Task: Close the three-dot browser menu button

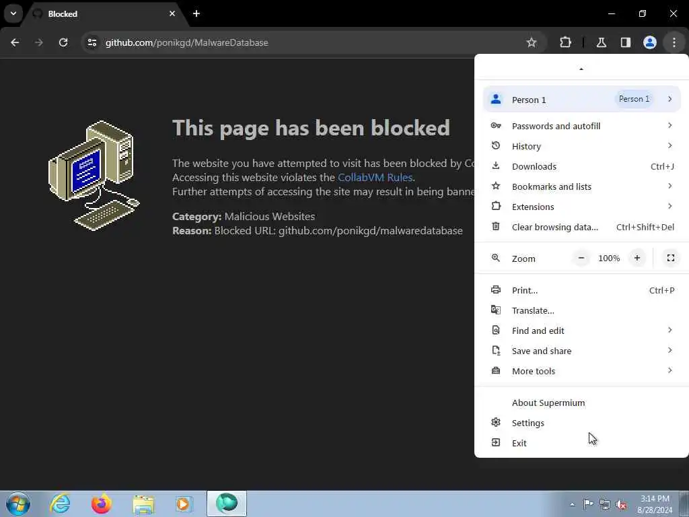Action: pyautogui.click(x=674, y=42)
